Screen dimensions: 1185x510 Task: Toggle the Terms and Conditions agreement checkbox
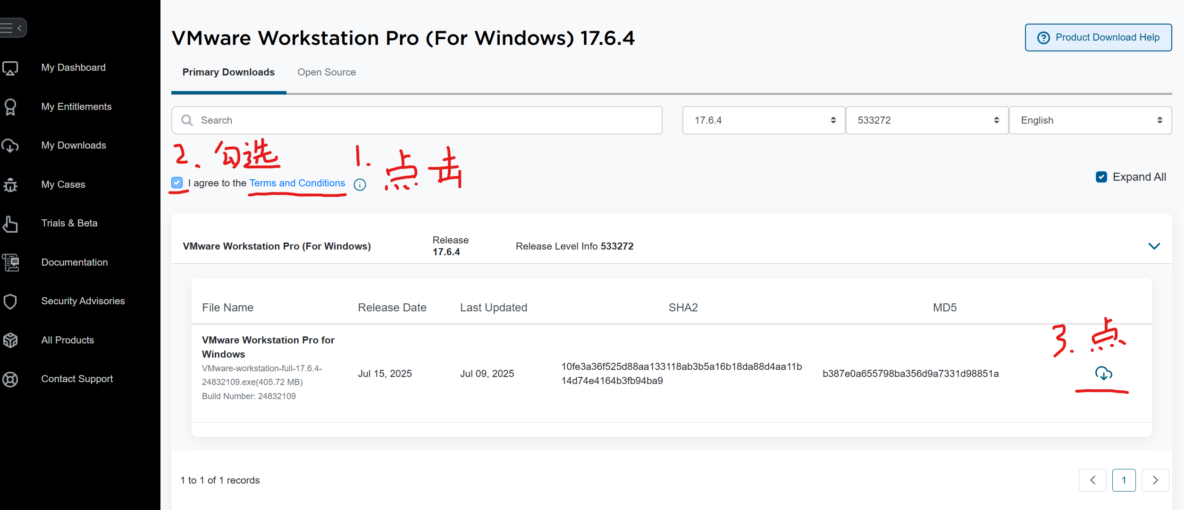177,183
